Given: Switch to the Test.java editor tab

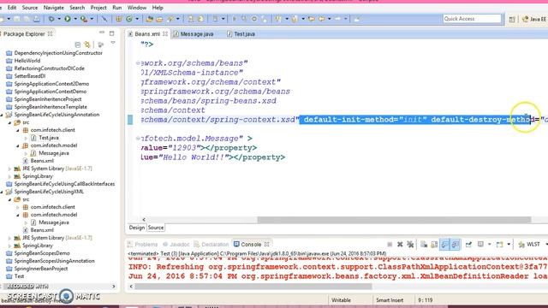Looking at the screenshot, I should pos(241,34).
